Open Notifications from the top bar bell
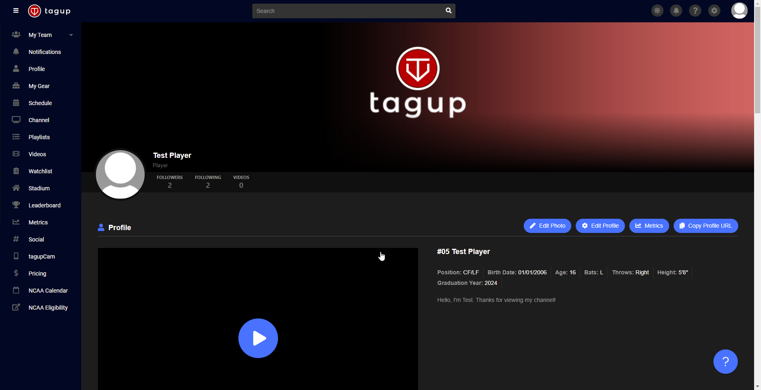 click(676, 11)
